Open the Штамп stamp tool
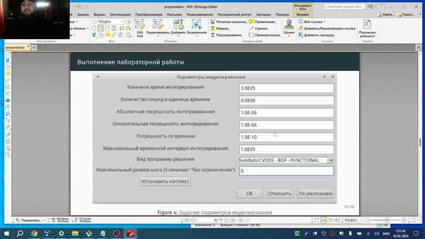Viewport: 425px width, 239px height. click(289, 27)
